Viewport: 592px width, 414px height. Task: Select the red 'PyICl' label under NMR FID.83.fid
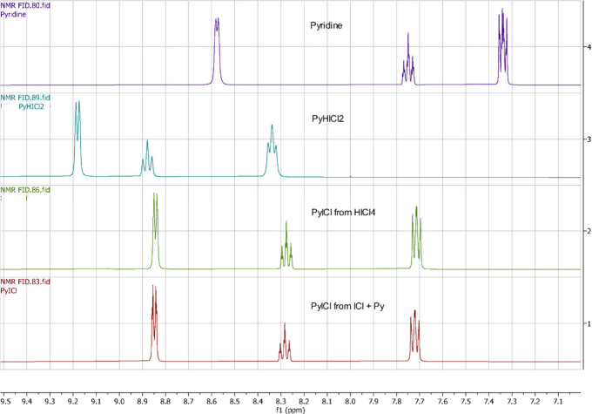click(9, 291)
